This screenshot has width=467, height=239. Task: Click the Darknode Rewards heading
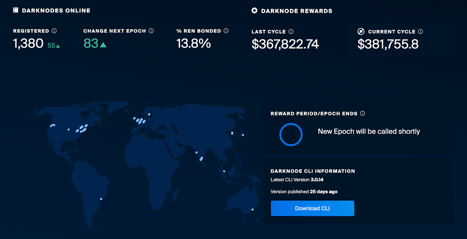tap(297, 11)
